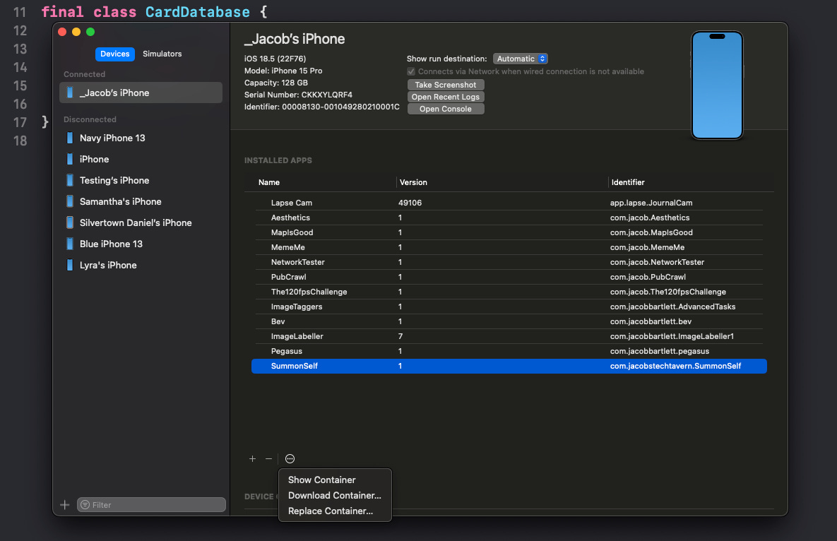Image resolution: width=837 pixels, height=541 pixels.
Task: Click the large iPhone device preview image
Action: pos(717,85)
